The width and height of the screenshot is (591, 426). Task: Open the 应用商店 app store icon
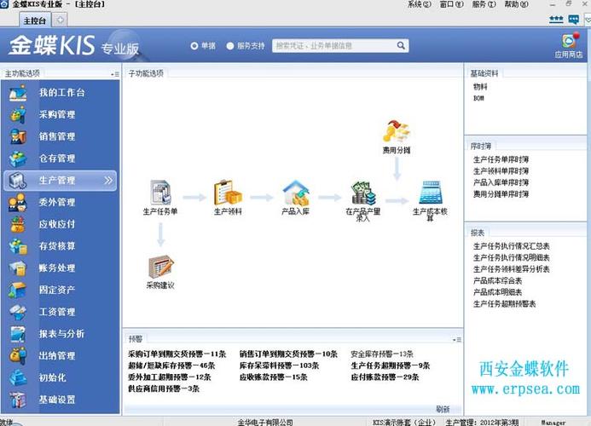pyautogui.click(x=569, y=42)
